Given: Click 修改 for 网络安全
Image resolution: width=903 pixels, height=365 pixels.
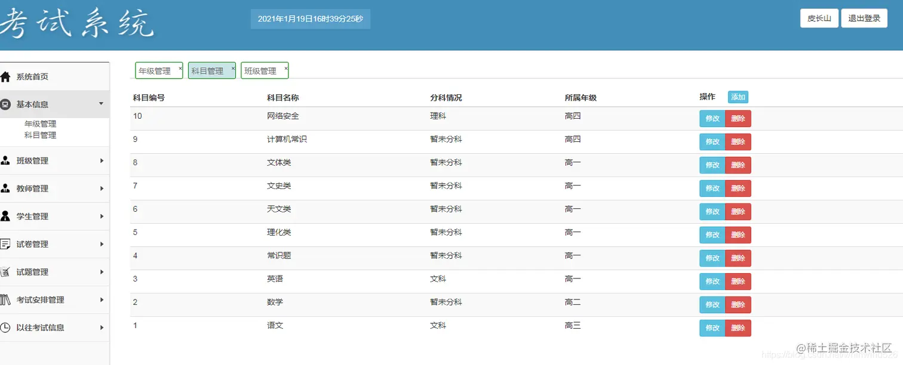Looking at the screenshot, I should tap(712, 119).
